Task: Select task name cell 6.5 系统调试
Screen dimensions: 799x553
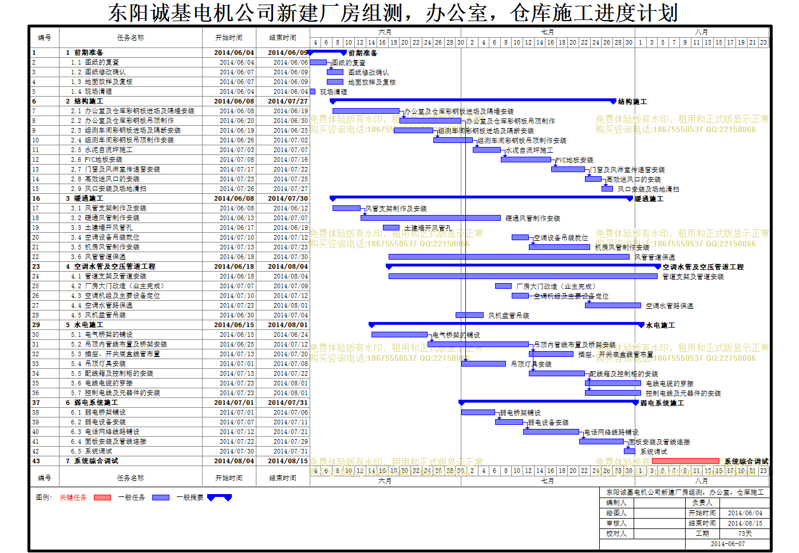Action: pyautogui.click(x=130, y=451)
